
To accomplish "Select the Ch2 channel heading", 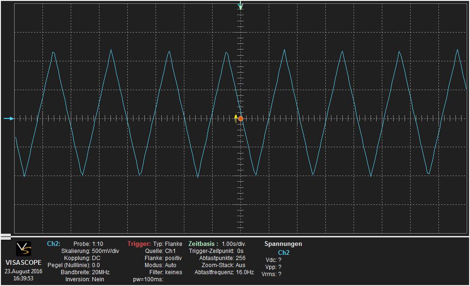I will 53,244.
